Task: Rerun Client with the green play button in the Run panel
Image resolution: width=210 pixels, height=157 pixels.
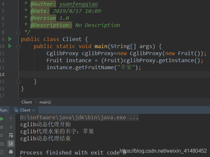Action: [2, 119]
